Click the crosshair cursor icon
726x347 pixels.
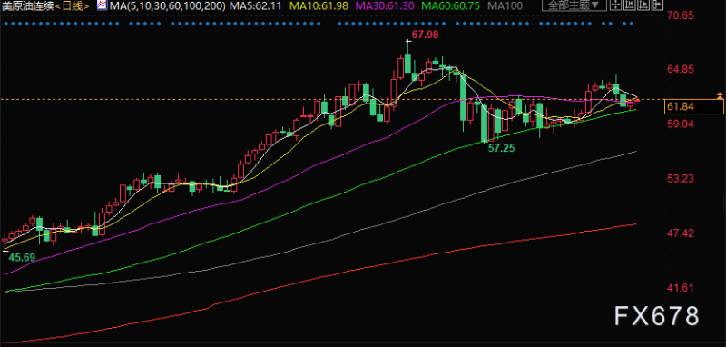[616, 5]
